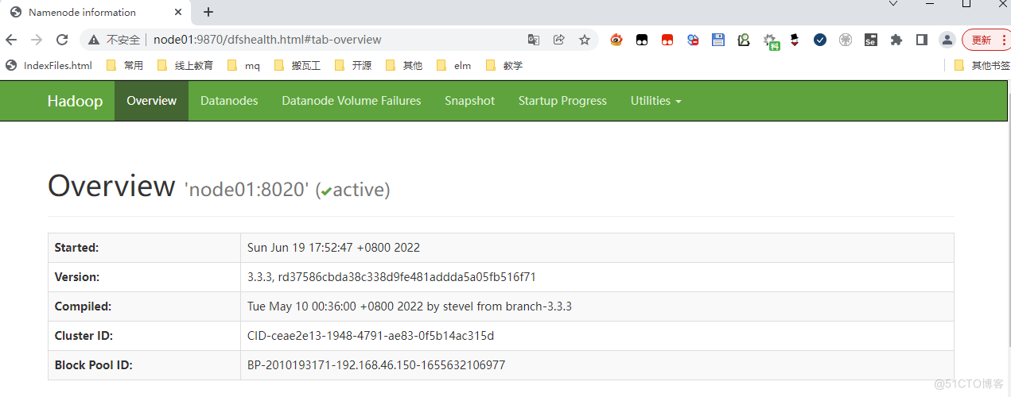Viewport: 1011px width, 397px height.
Task: Expand the Utilities dropdown menu
Action: [x=656, y=101]
